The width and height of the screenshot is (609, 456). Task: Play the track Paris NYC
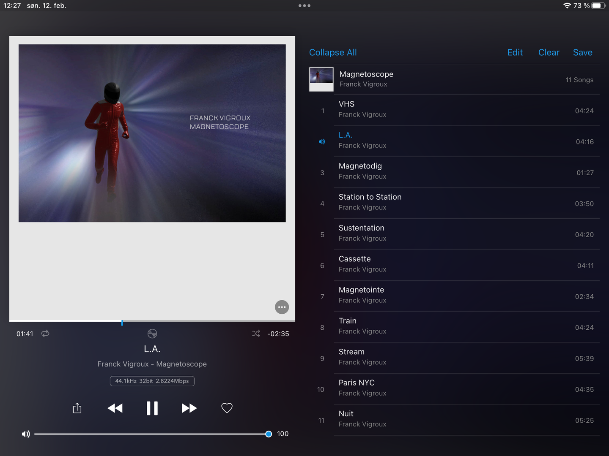455,389
